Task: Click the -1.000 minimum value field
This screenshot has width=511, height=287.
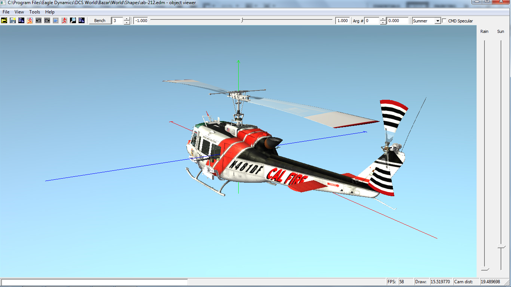Action: pos(141,21)
